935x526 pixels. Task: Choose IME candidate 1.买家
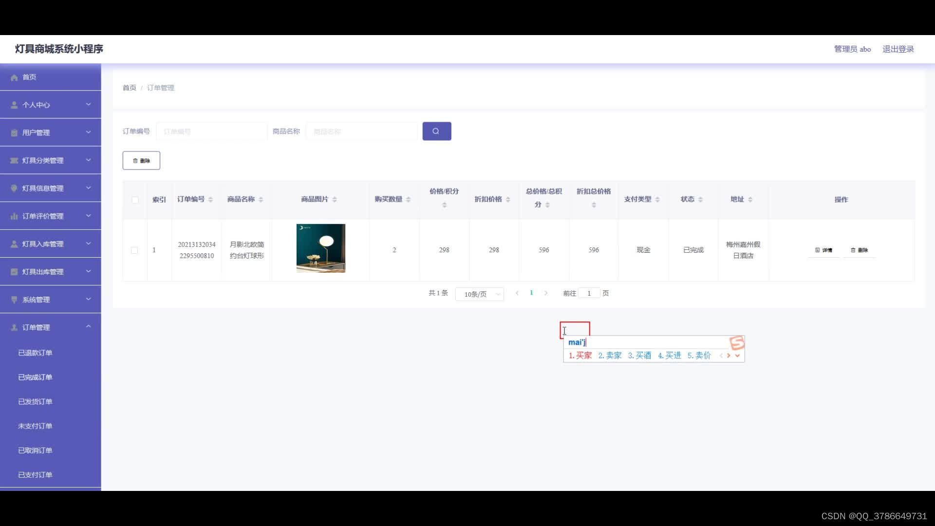pyautogui.click(x=580, y=356)
